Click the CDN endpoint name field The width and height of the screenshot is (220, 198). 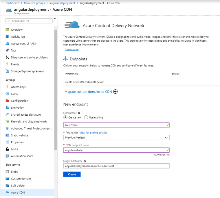pyautogui.click(x=114, y=150)
